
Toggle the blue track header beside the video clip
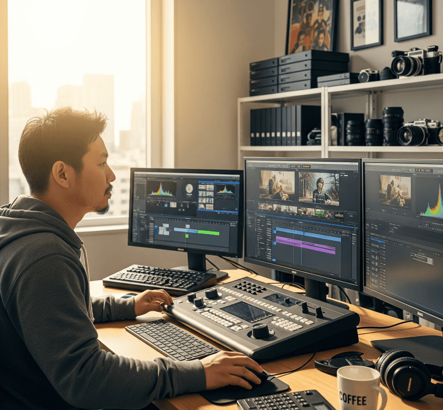pyautogui.click(x=274, y=232)
